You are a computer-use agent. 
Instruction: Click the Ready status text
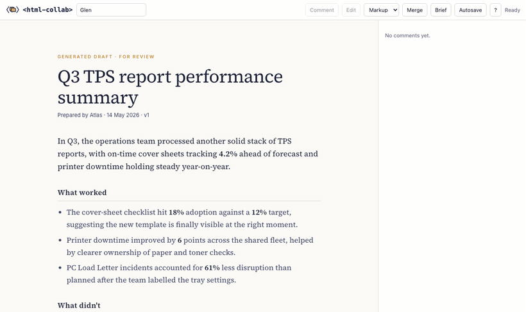(x=513, y=10)
